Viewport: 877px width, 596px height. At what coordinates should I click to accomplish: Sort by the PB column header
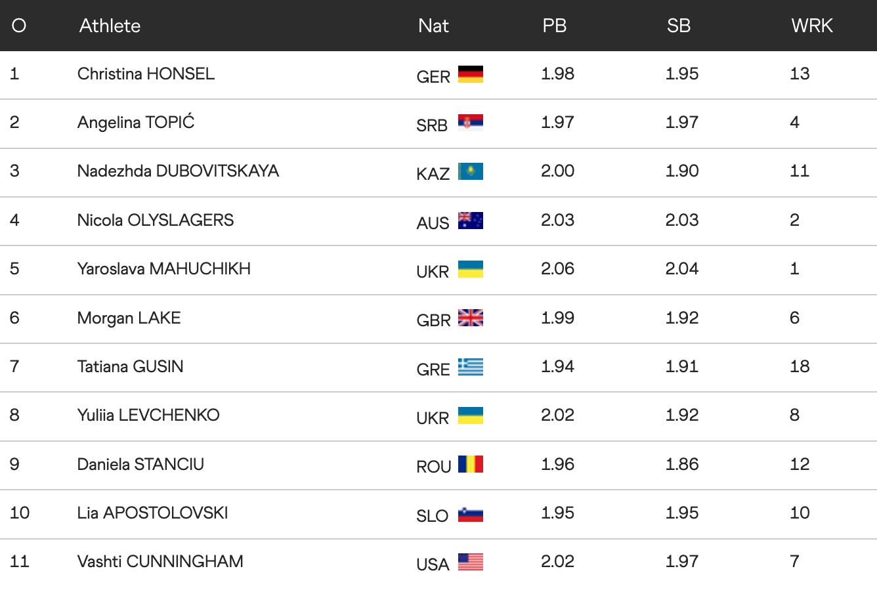click(x=554, y=26)
